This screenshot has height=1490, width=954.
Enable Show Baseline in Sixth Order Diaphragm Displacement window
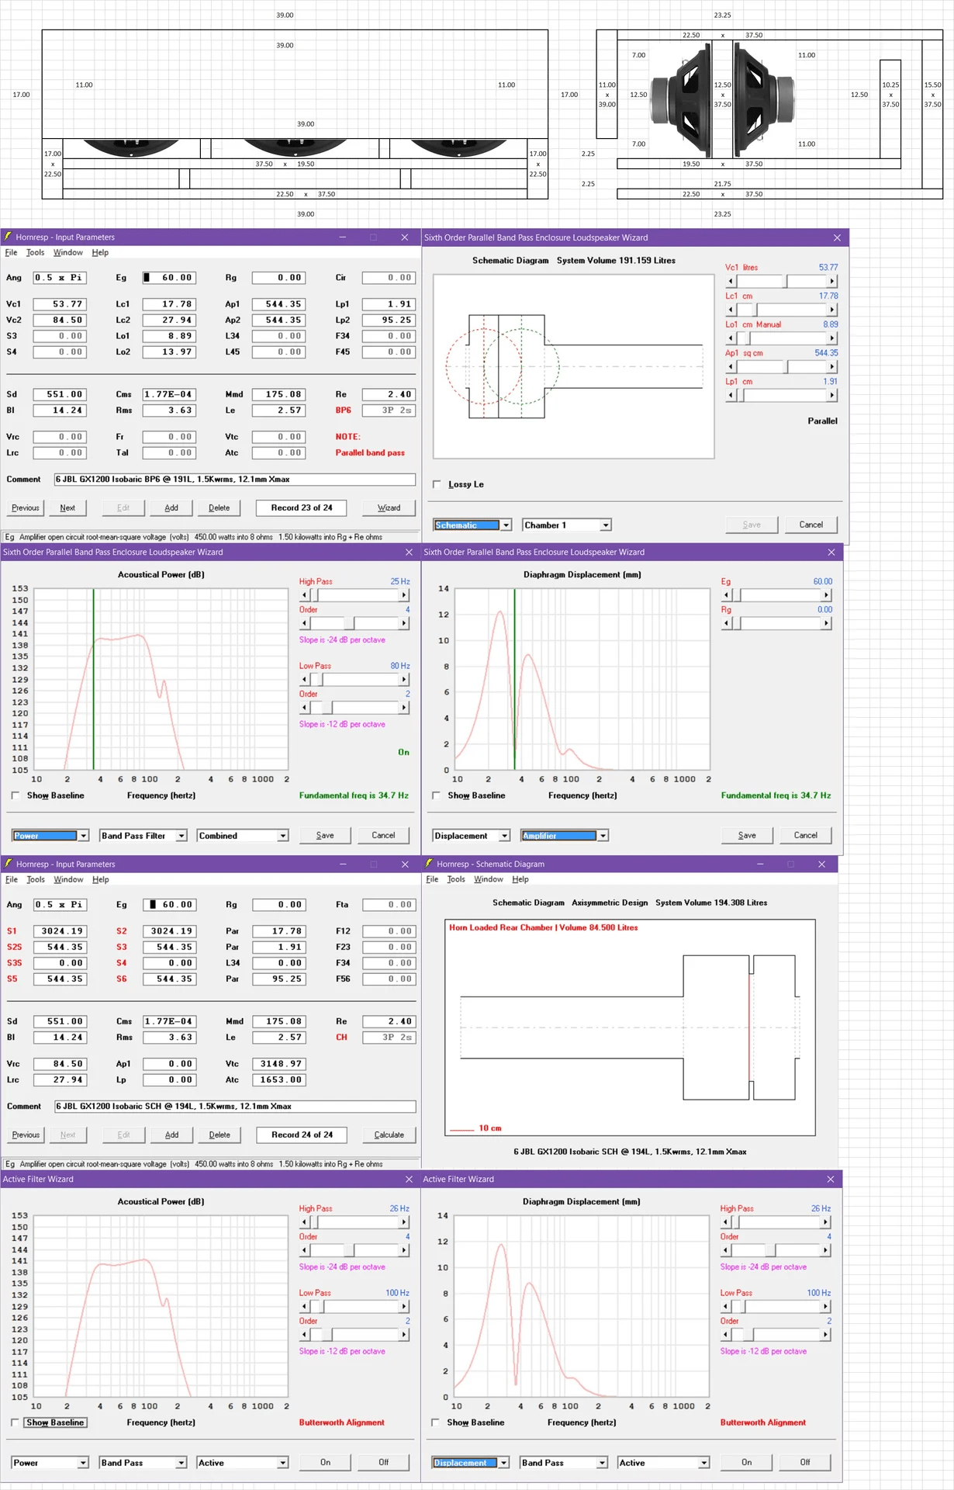click(437, 795)
